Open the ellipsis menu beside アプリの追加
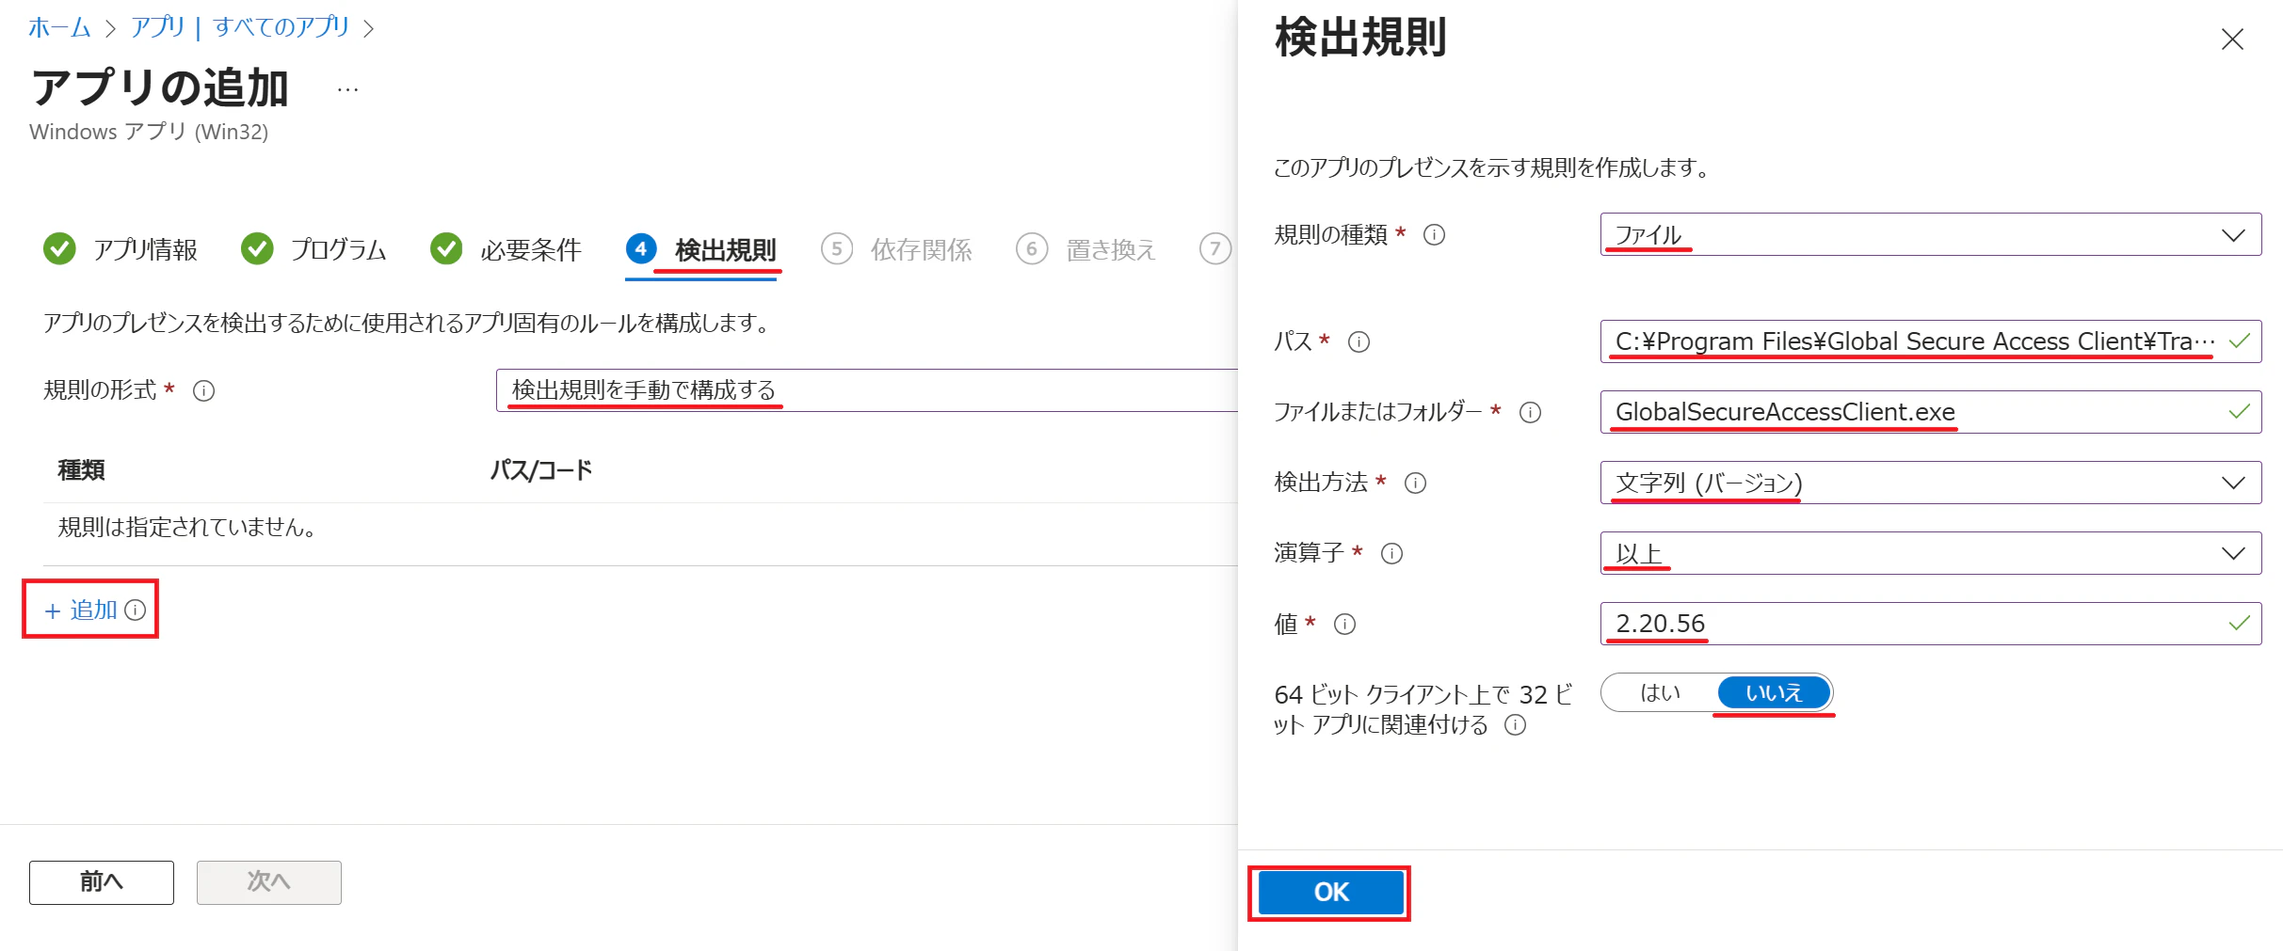The image size is (2283, 951). click(x=347, y=89)
